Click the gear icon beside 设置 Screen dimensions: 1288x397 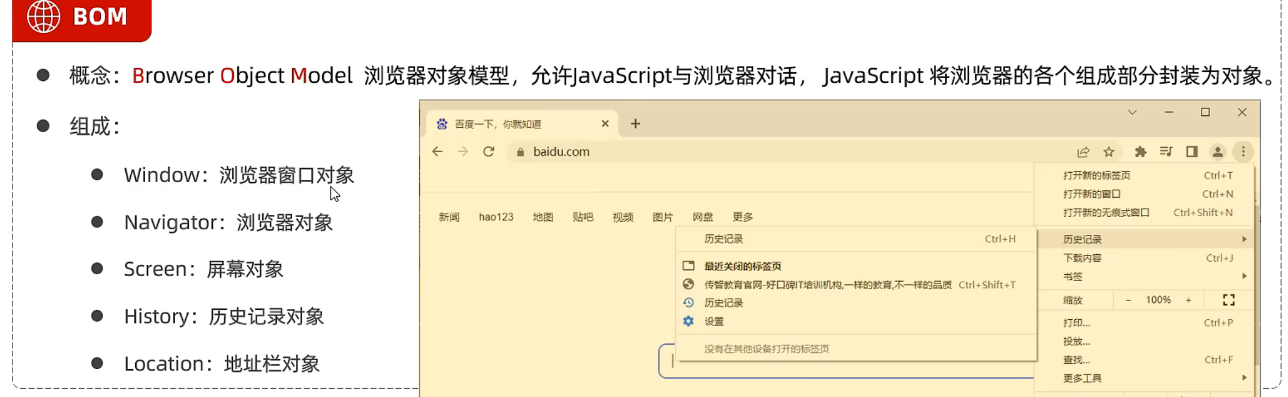(688, 321)
